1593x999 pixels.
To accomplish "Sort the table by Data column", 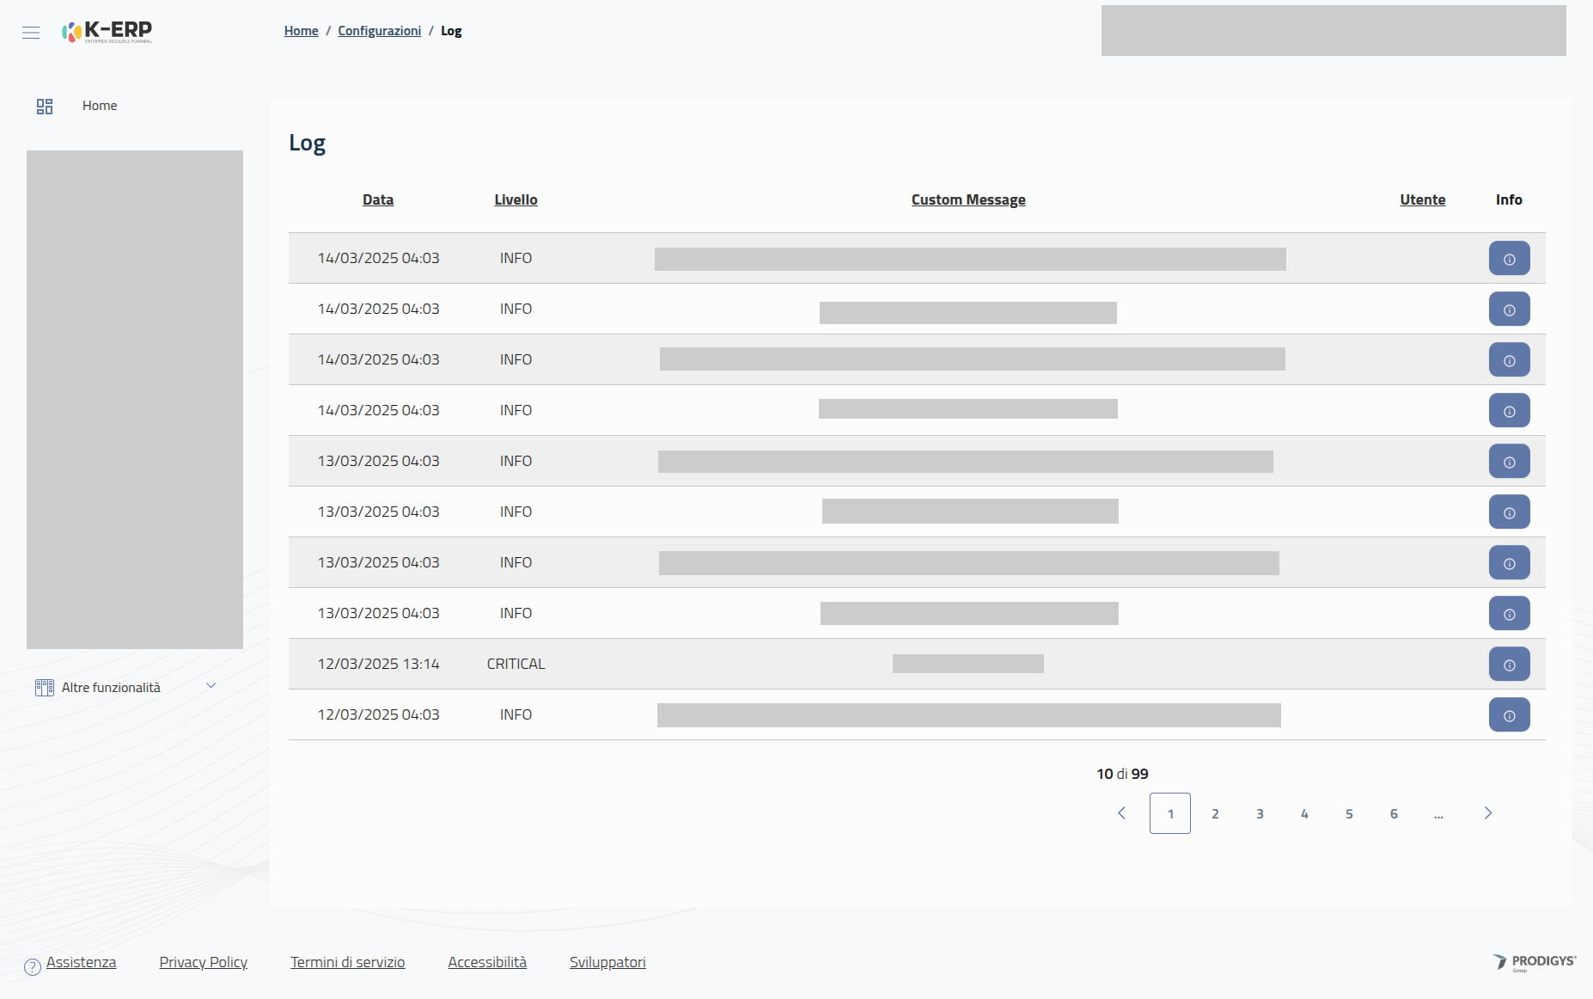I will 378,199.
